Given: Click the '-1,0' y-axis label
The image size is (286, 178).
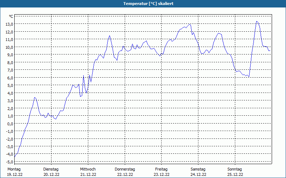Looking at the screenshot, I should point(10,131).
